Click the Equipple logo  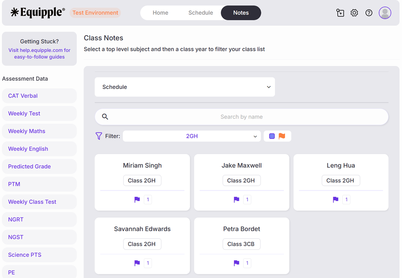coord(38,13)
